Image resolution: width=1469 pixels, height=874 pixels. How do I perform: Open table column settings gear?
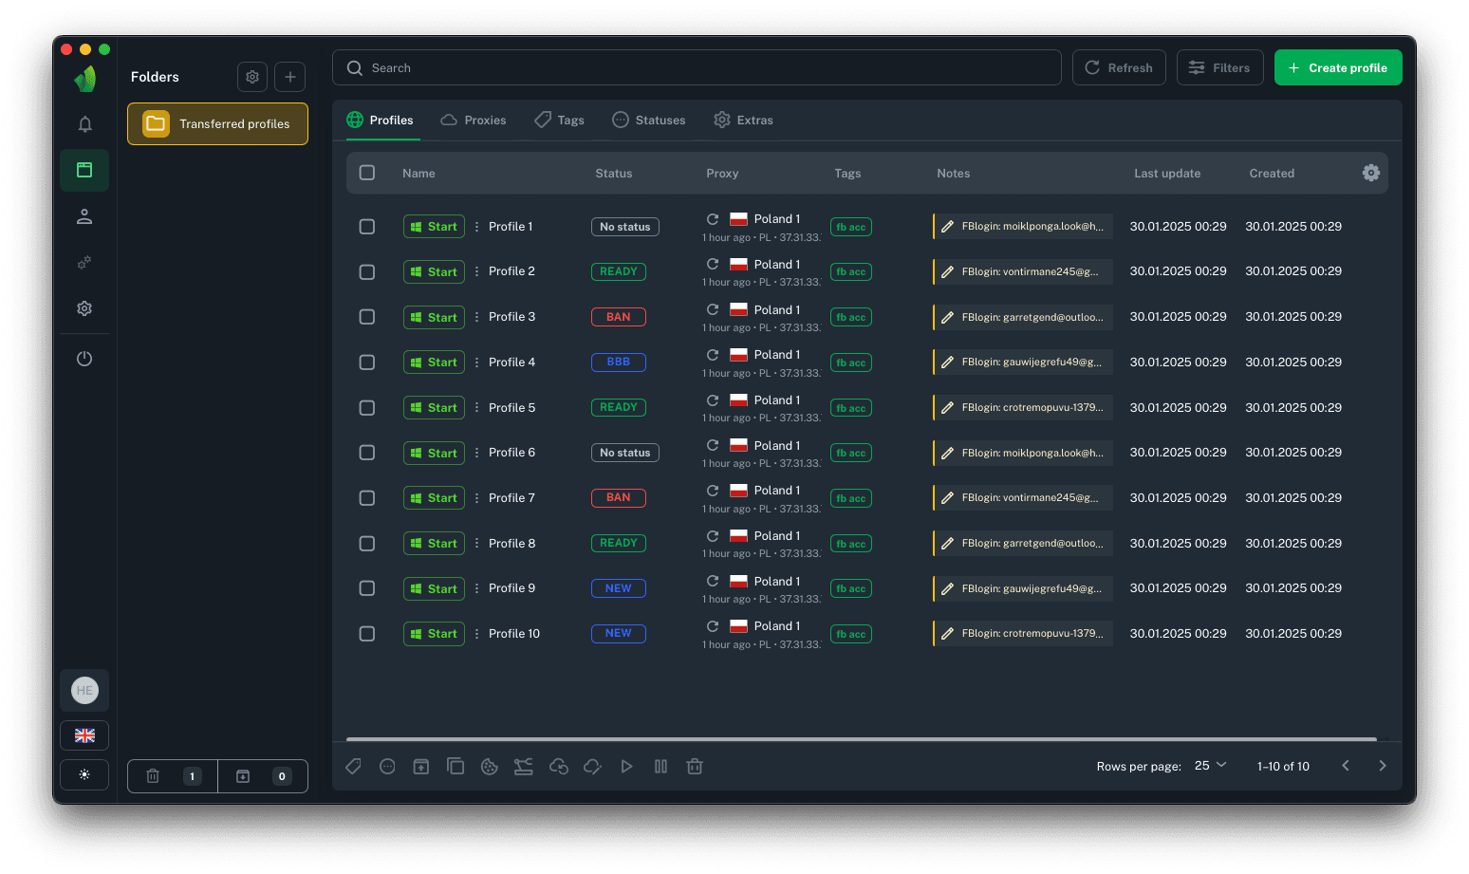(1370, 173)
